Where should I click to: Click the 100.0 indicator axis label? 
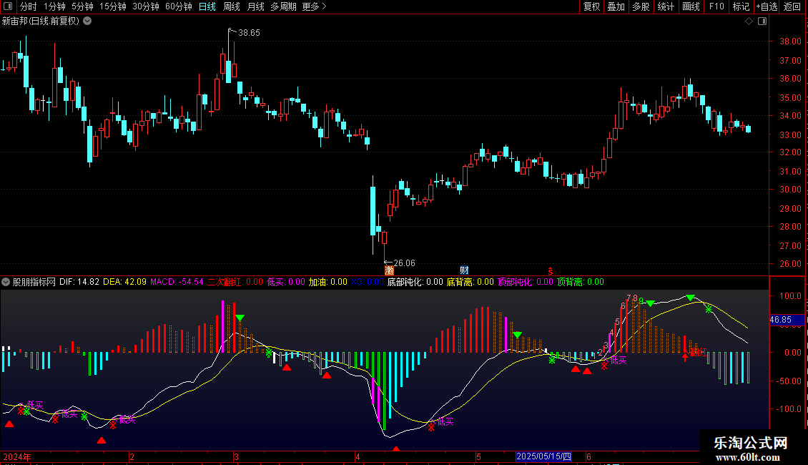[790, 296]
